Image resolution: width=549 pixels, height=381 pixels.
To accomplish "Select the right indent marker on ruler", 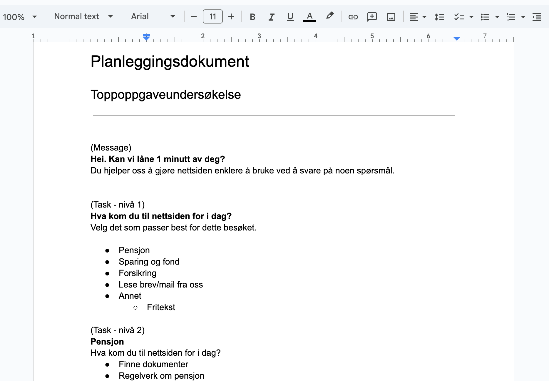I will click(456, 39).
